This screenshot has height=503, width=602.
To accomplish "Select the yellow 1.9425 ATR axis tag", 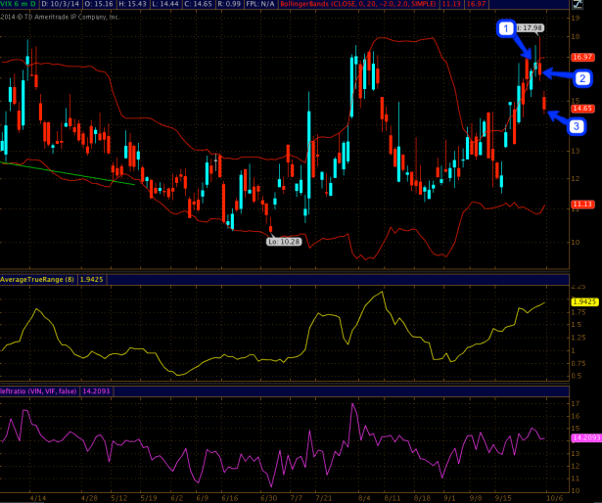I will click(583, 301).
